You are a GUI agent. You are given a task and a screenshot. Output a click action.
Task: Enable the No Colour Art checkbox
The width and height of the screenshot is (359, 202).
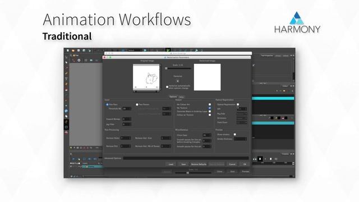click(210, 104)
